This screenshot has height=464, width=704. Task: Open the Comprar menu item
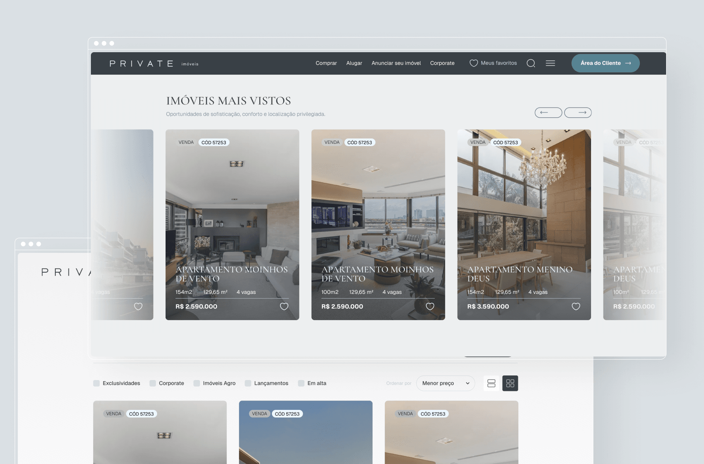click(x=326, y=63)
